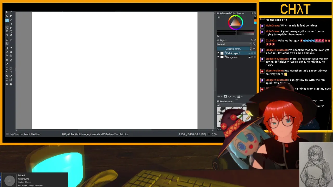
Task: Select the Edit Shapes tool
Action: pyautogui.click(x=7, y=16)
